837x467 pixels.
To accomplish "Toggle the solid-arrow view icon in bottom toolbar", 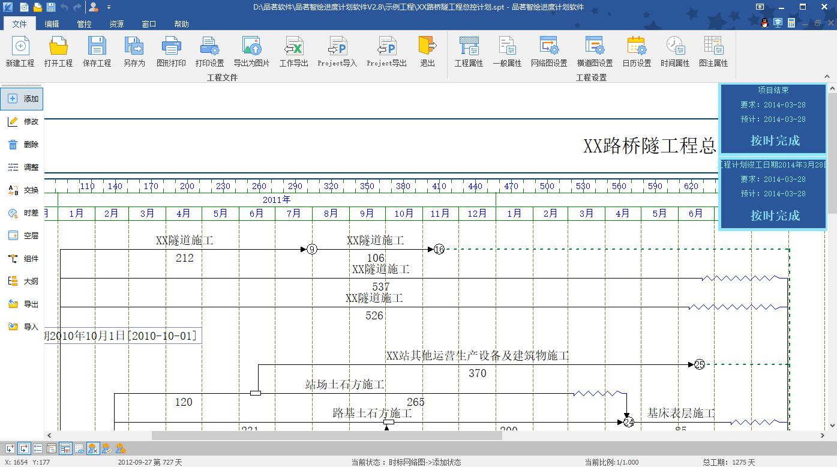I will pos(24,448).
